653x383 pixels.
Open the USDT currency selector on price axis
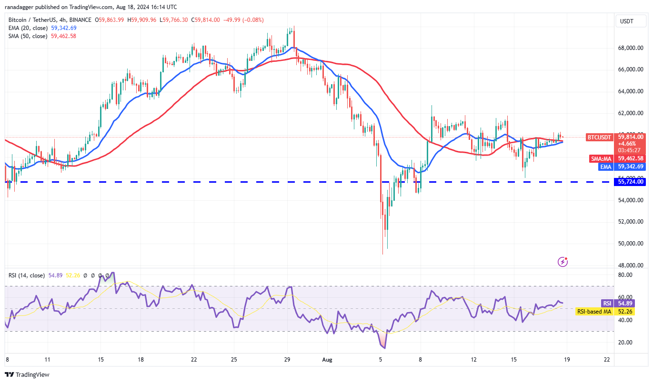pyautogui.click(x=627, y=21)
